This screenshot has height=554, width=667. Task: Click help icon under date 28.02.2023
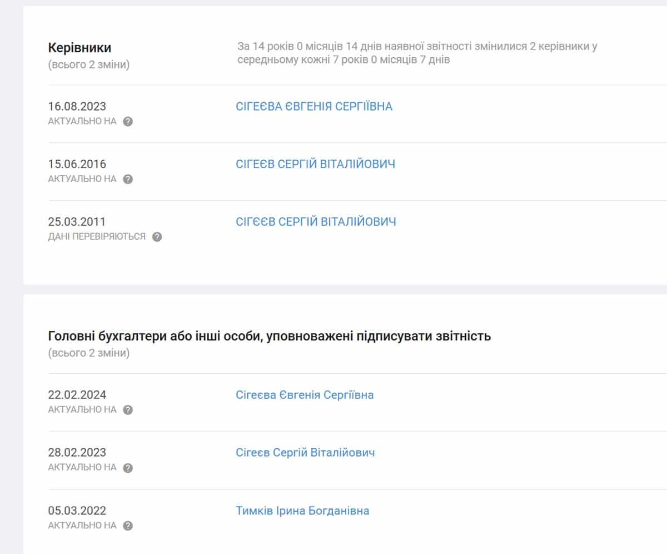128,468
